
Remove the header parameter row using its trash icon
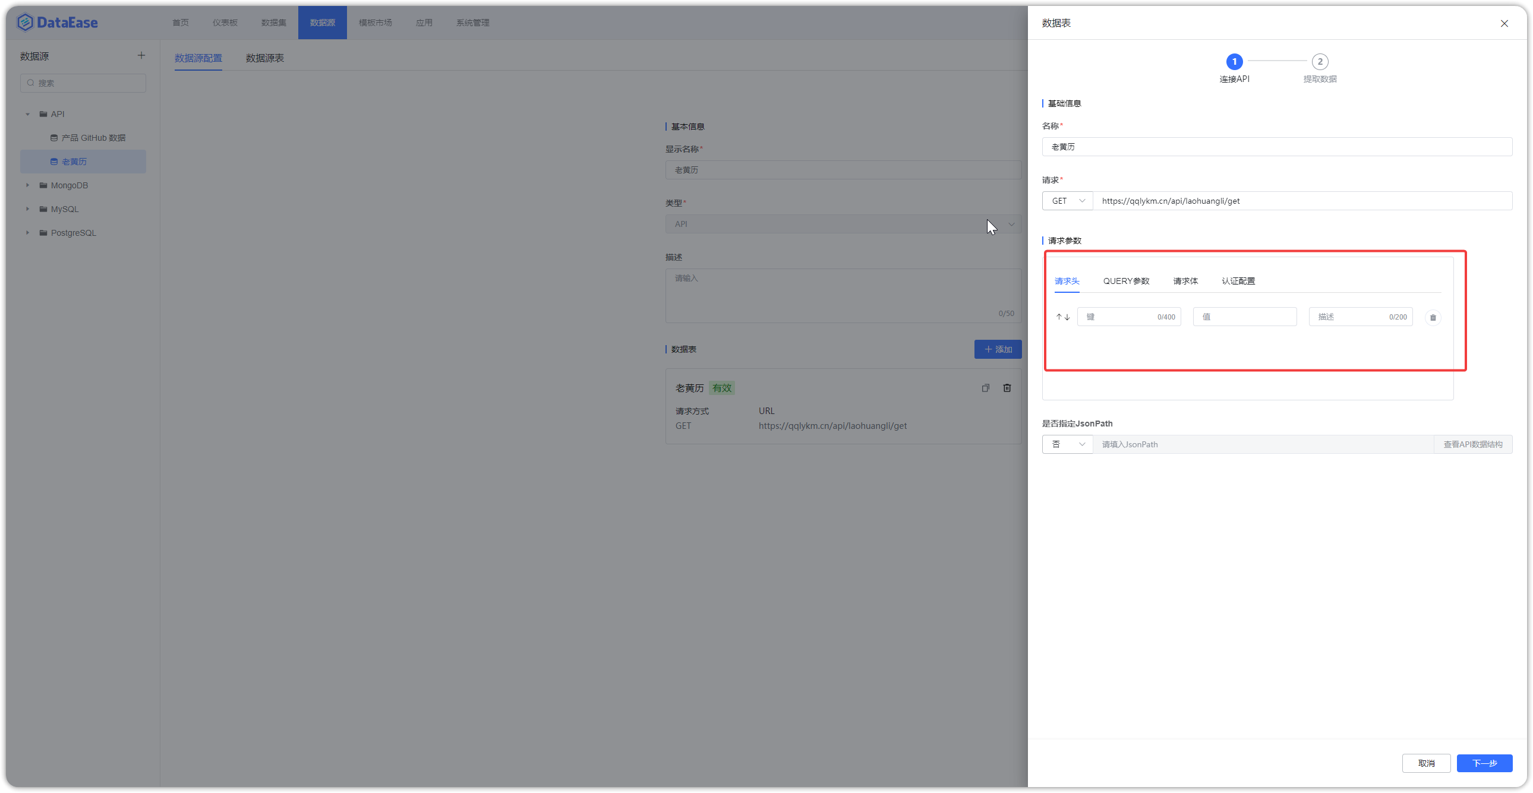point(1433,317)
